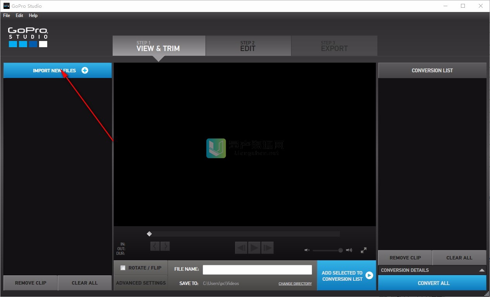Click the Change Directory link
The height and width of the screenshot is (297, 490).
point(295,284)
